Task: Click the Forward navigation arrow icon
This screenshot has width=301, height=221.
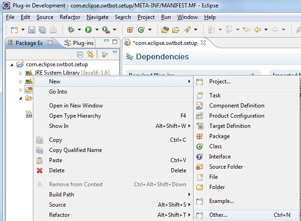Action: [275, 30]
